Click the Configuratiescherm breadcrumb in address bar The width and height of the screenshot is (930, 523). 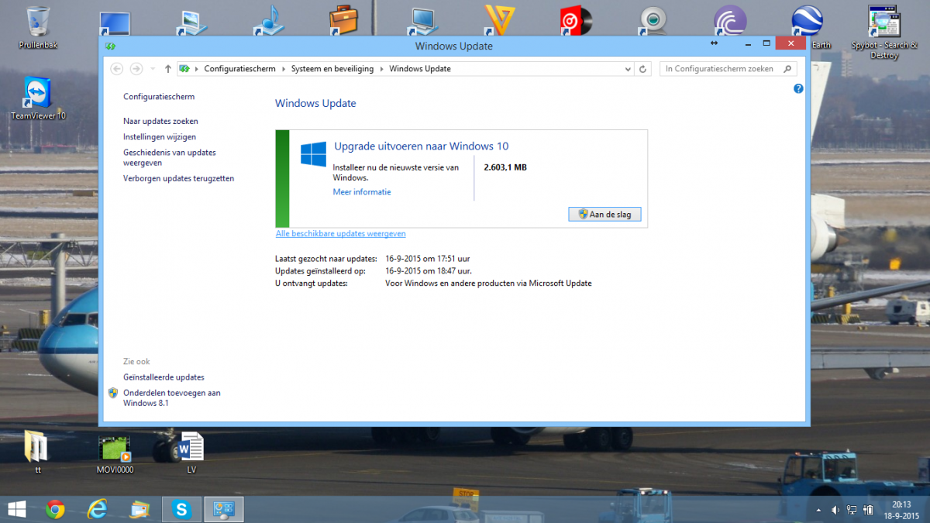(239, 69)
